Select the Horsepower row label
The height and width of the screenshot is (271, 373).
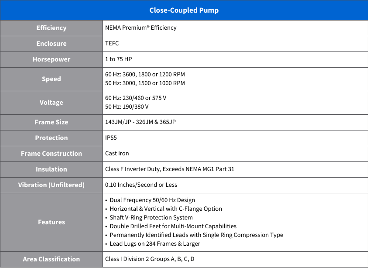click(x=51, y=59)
